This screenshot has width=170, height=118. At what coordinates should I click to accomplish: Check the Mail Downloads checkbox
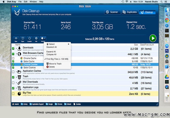[x=13, y=83]
